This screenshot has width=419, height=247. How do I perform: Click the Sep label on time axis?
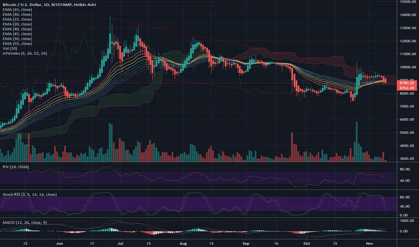click(246, 243)
